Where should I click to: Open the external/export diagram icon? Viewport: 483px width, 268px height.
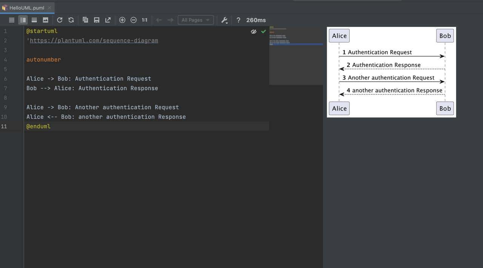pos(108,20)
